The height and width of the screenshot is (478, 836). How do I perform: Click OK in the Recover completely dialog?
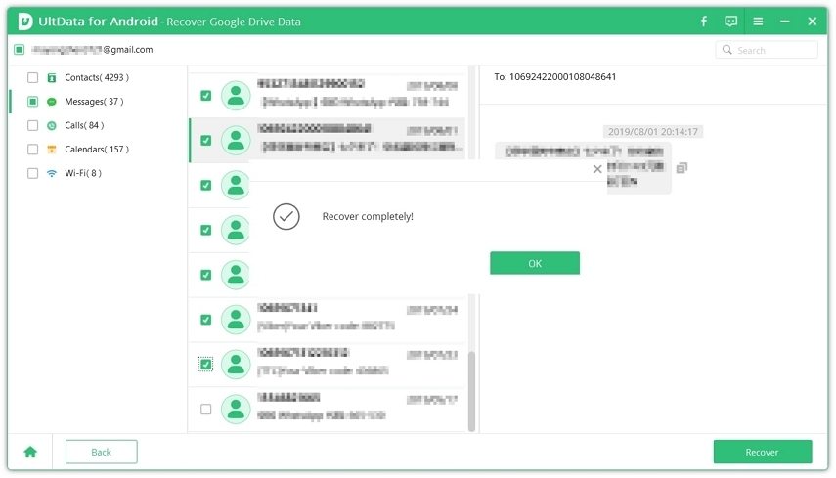[x=534, y=263]
